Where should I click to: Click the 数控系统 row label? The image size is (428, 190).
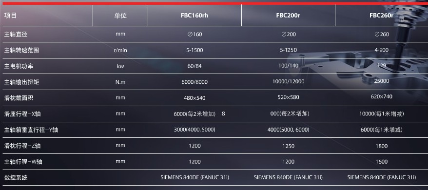click(16, 178)
